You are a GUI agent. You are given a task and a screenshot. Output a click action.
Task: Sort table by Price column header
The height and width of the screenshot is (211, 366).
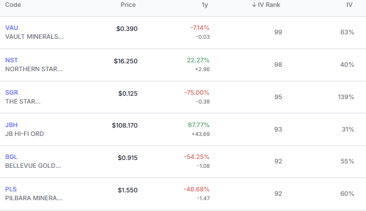click(128, 5)
